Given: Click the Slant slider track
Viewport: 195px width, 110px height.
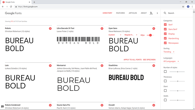Looking at the screenshot, I should [x=177, y=91].
